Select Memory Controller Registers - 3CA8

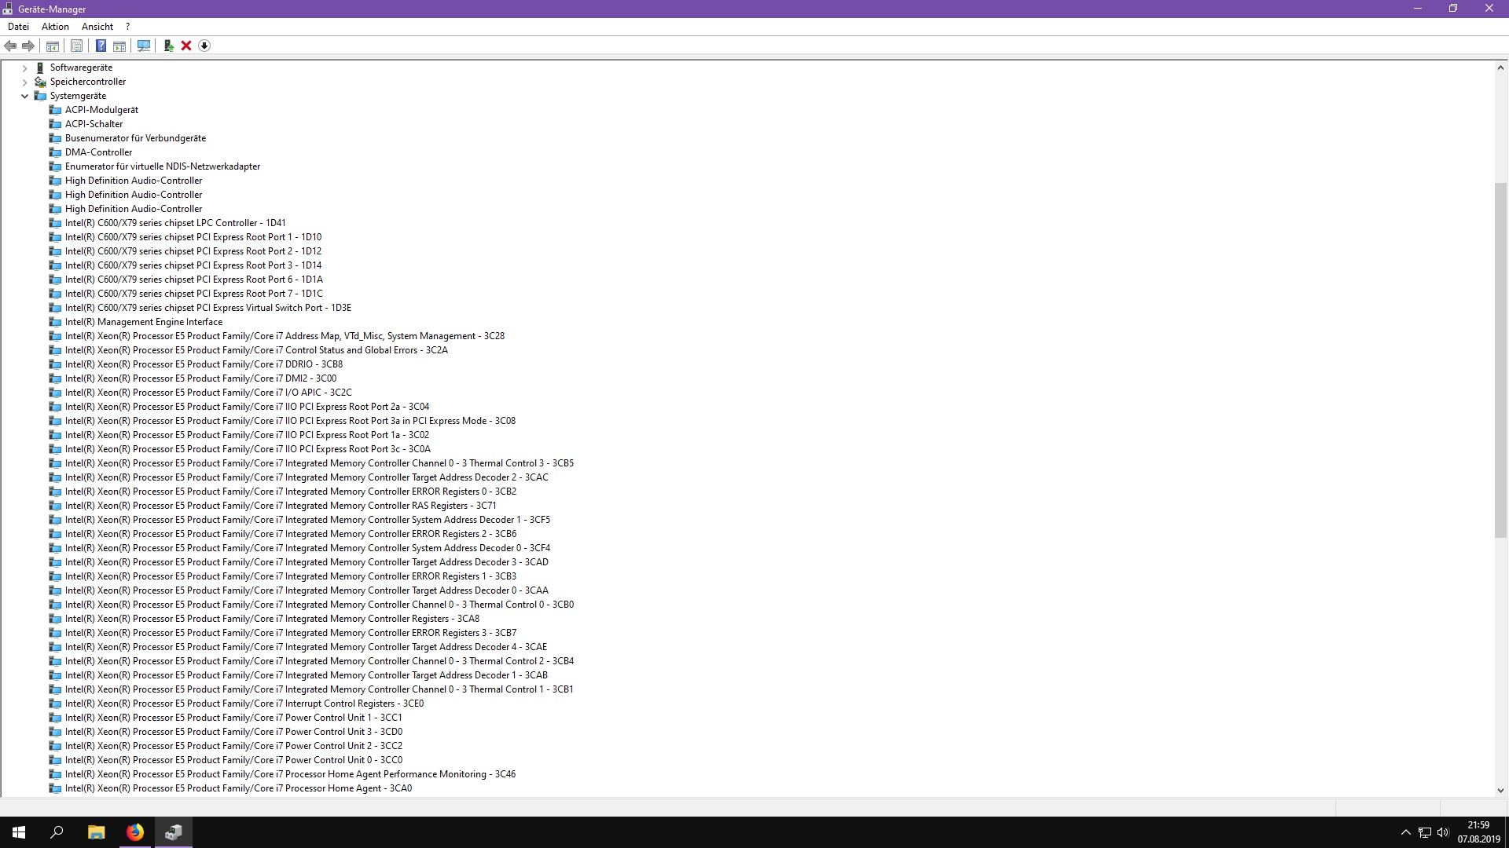coord(272,619)
